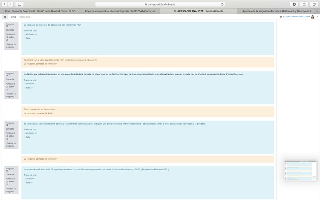
Task: Select QUALIFICACIÓ ANALISTA revisió d'intents tab
Action: click(x=198, y=11)
